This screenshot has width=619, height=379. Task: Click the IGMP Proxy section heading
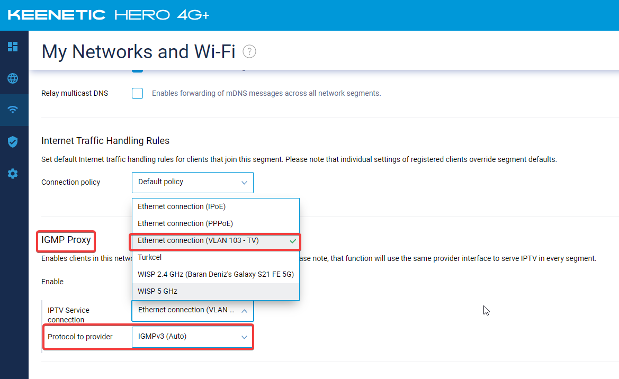pyautogui.click(x=66, y=240)
